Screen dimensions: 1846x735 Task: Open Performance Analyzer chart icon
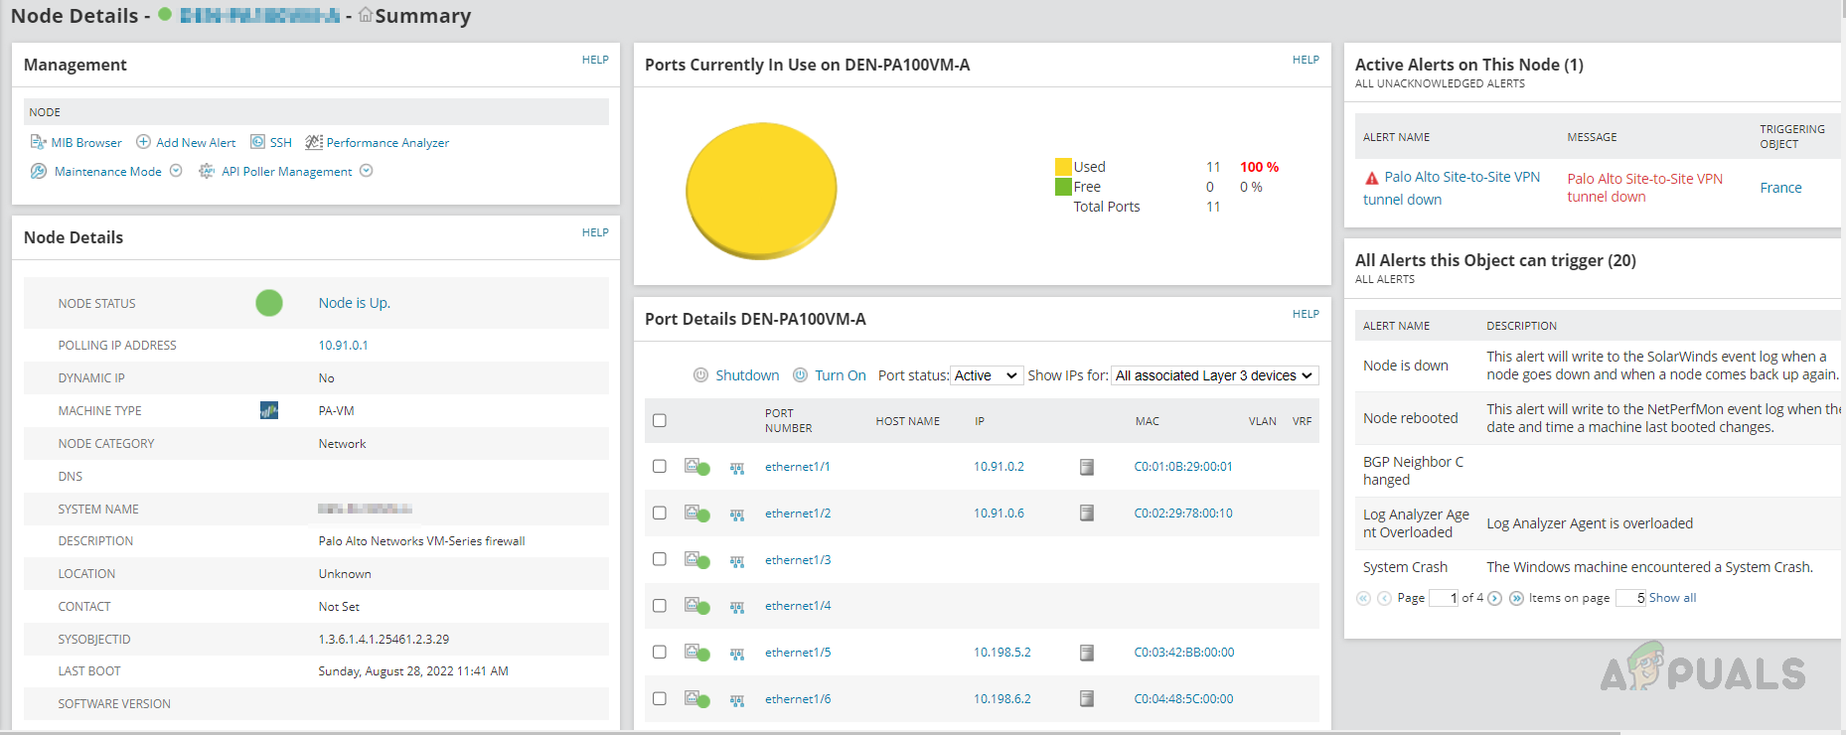point(314,142)
